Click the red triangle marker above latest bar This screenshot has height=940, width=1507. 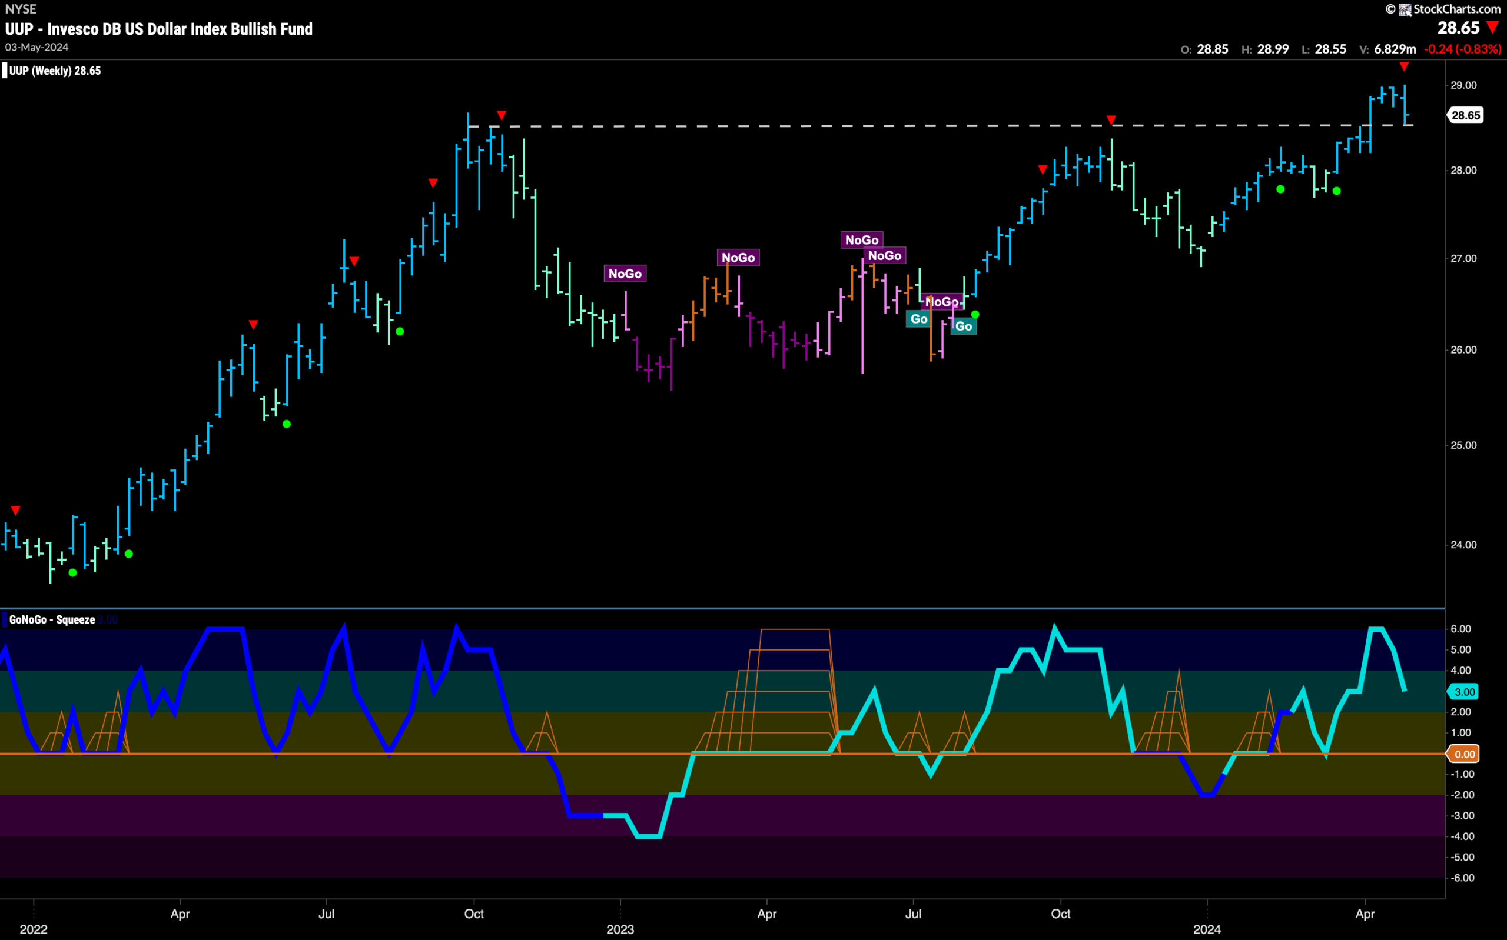[x=1405, y=66]
